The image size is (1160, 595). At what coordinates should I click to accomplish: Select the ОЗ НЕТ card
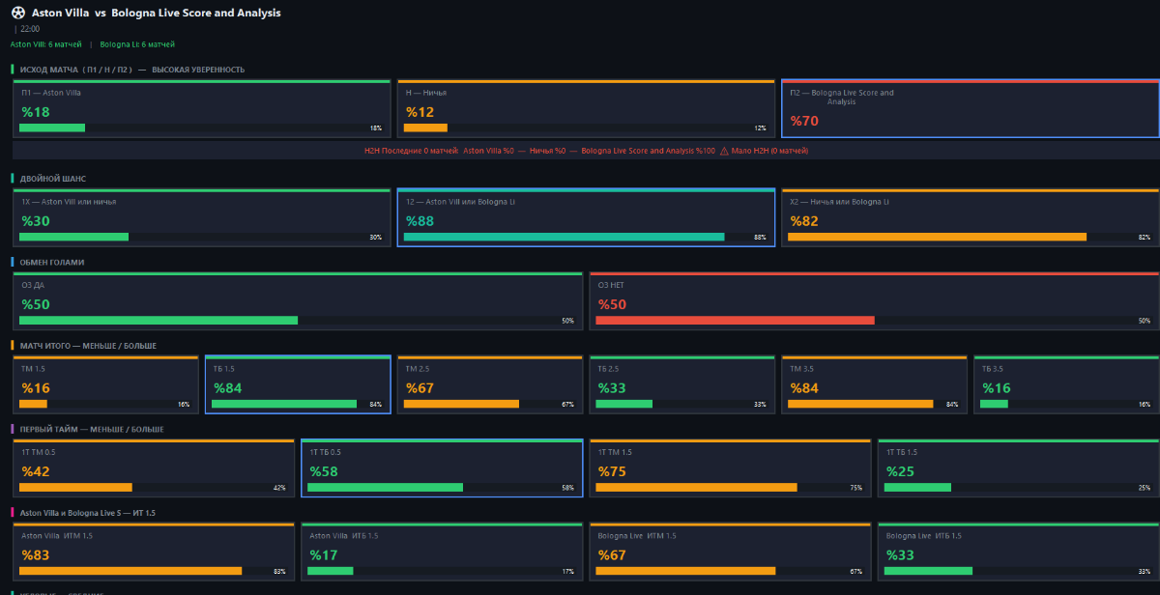point(874,301)
